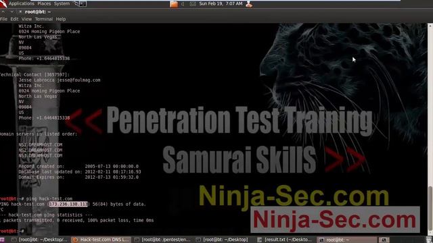Switch to [root@bt: ~/Desktop] taskbar window
433x243 pixels.
[222, 240]
